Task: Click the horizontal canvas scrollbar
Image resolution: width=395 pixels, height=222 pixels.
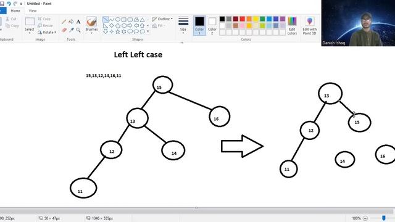Action: (x=196, y=211)
